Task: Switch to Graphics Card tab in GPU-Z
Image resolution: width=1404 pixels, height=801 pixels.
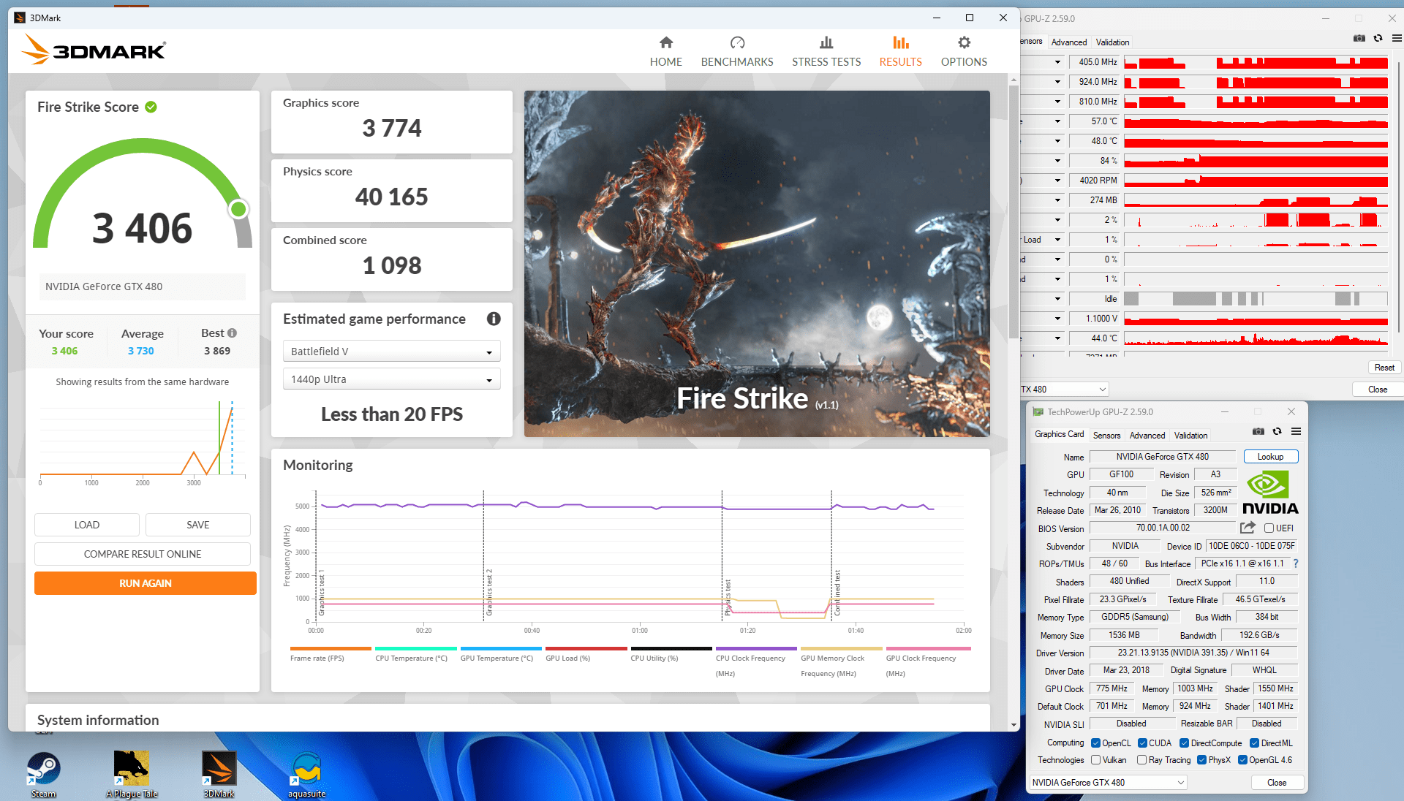Action: click(x=1059, y=434)
